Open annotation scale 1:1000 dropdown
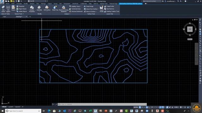Screen dimensions: 202x113 point(176,107)
